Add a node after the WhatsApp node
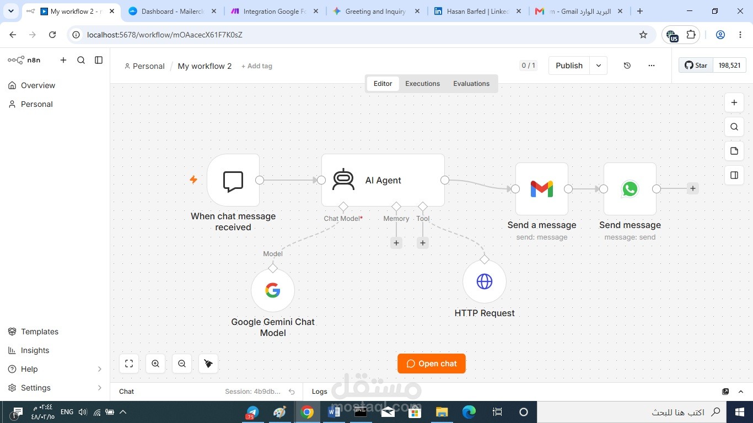This screenshot has height=423, width=753. [x=693, y=188]
